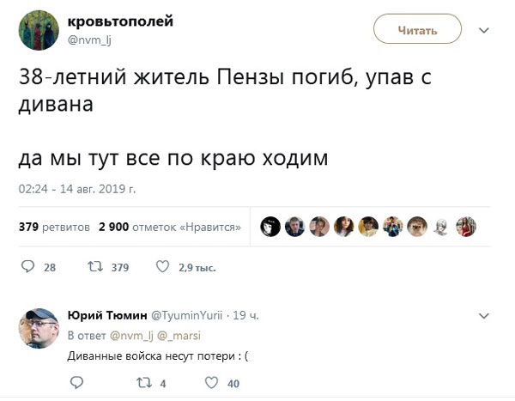Click the first avatar in the likers row
Screen dimensions: 515x401
(x=270, y=226)
